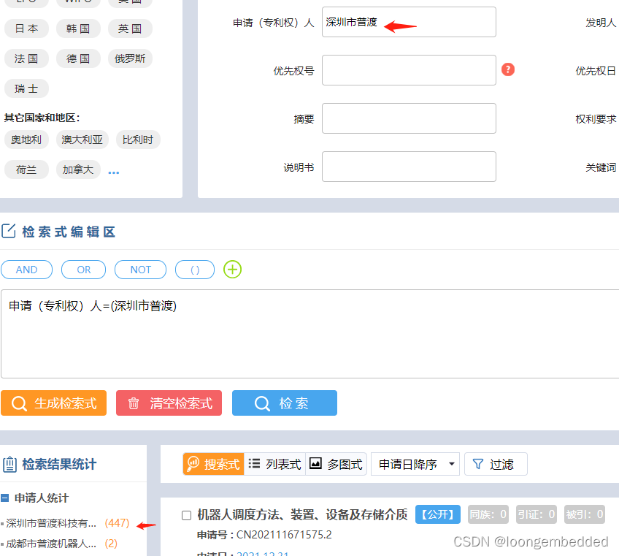Screen dimensions: 619x556
Task: Click the 检索结果统计 clipboard icon
Action: [x=9, y=465]
